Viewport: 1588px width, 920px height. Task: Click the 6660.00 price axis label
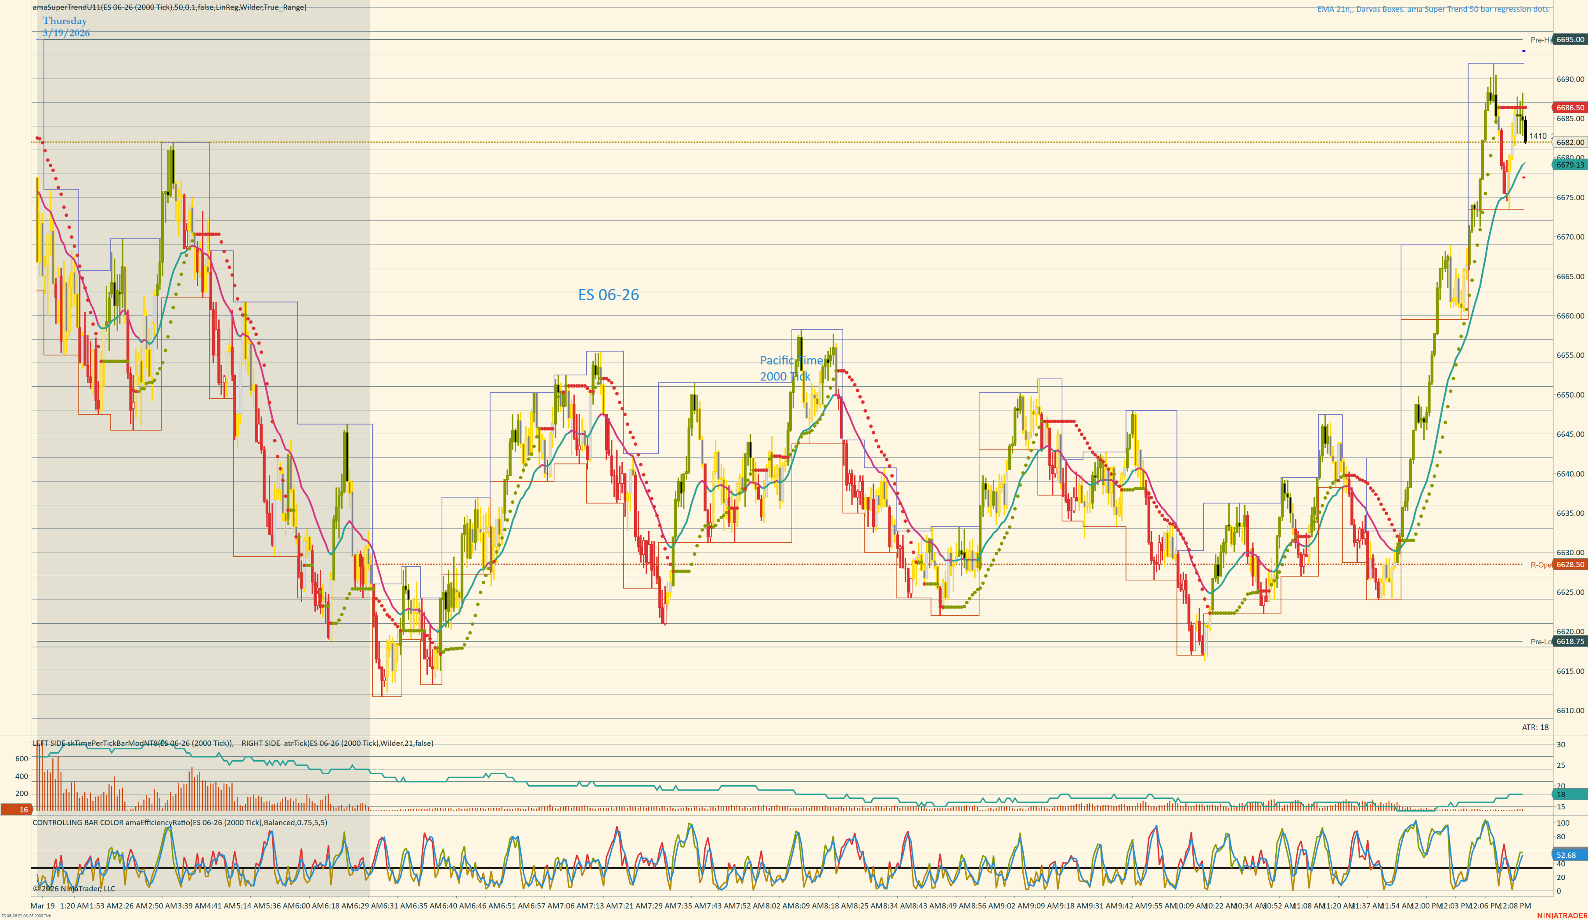click(1570, 316)
